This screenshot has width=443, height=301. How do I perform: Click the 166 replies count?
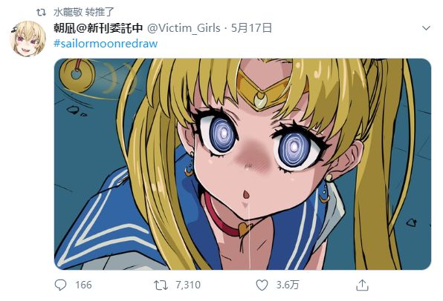tap(83, 285)
